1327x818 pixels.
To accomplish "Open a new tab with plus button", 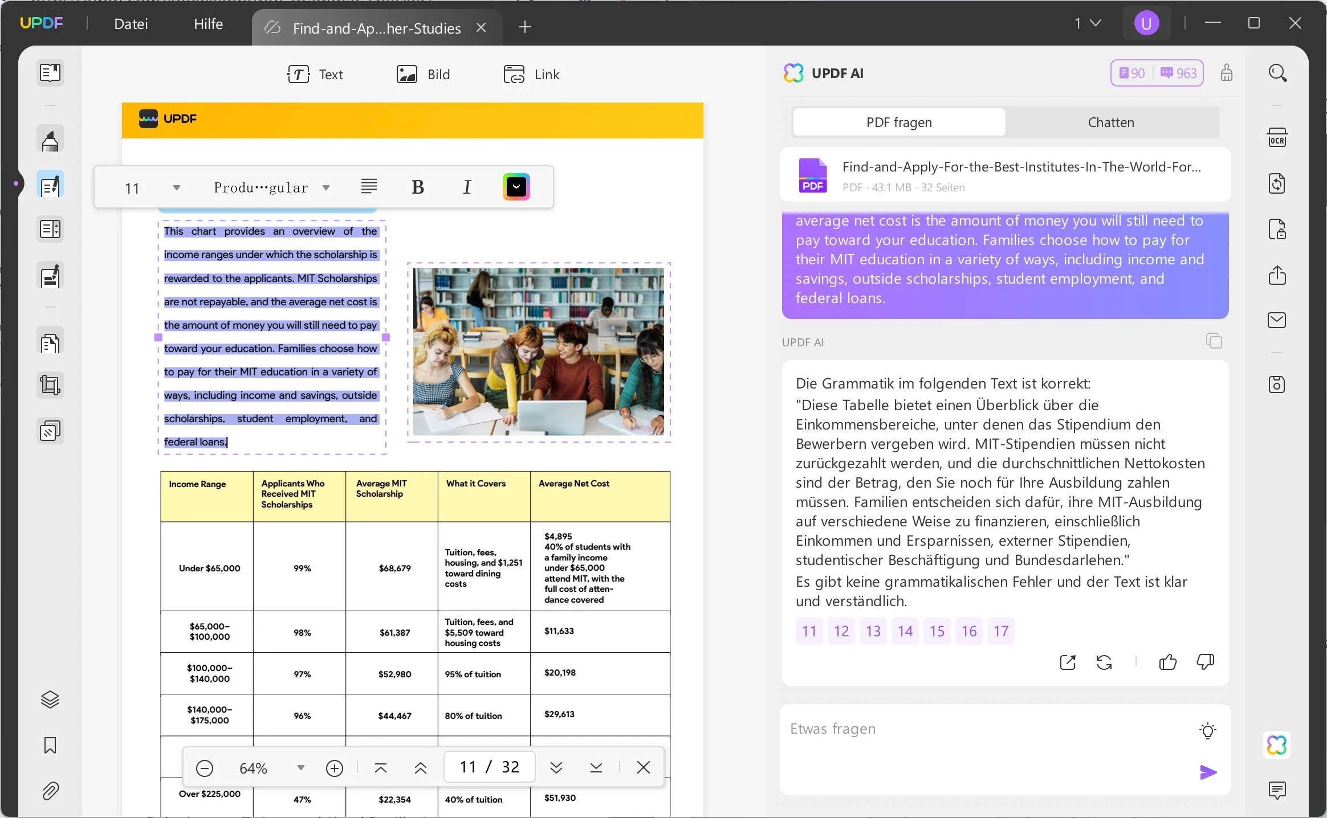I will 525,27.
